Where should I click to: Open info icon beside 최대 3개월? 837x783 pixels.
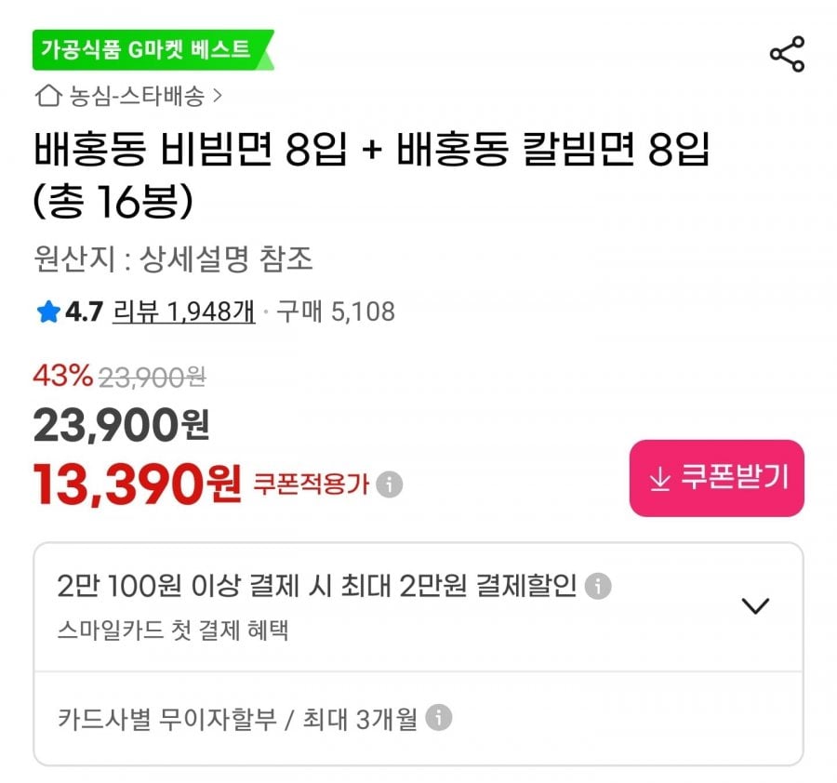pos(439,718)
